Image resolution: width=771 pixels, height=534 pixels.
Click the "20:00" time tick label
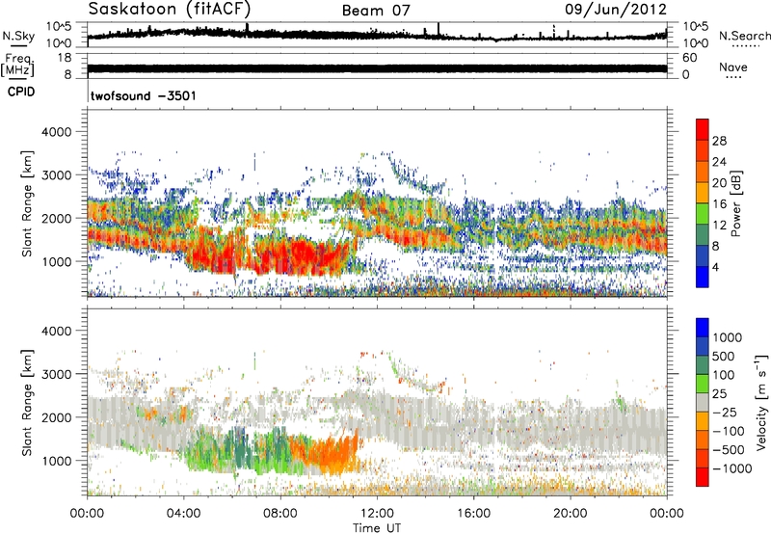coord(570,514)
